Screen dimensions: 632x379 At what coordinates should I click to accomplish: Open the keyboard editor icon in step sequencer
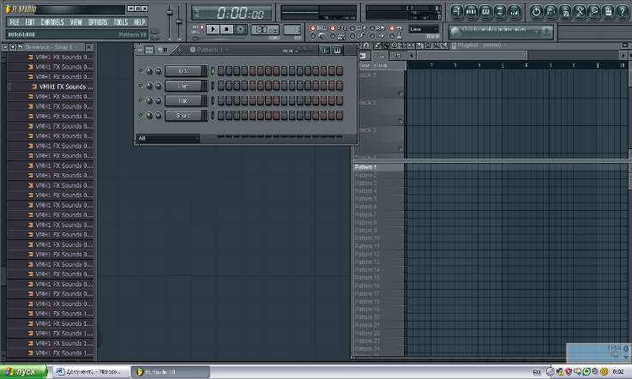point(338,50)
